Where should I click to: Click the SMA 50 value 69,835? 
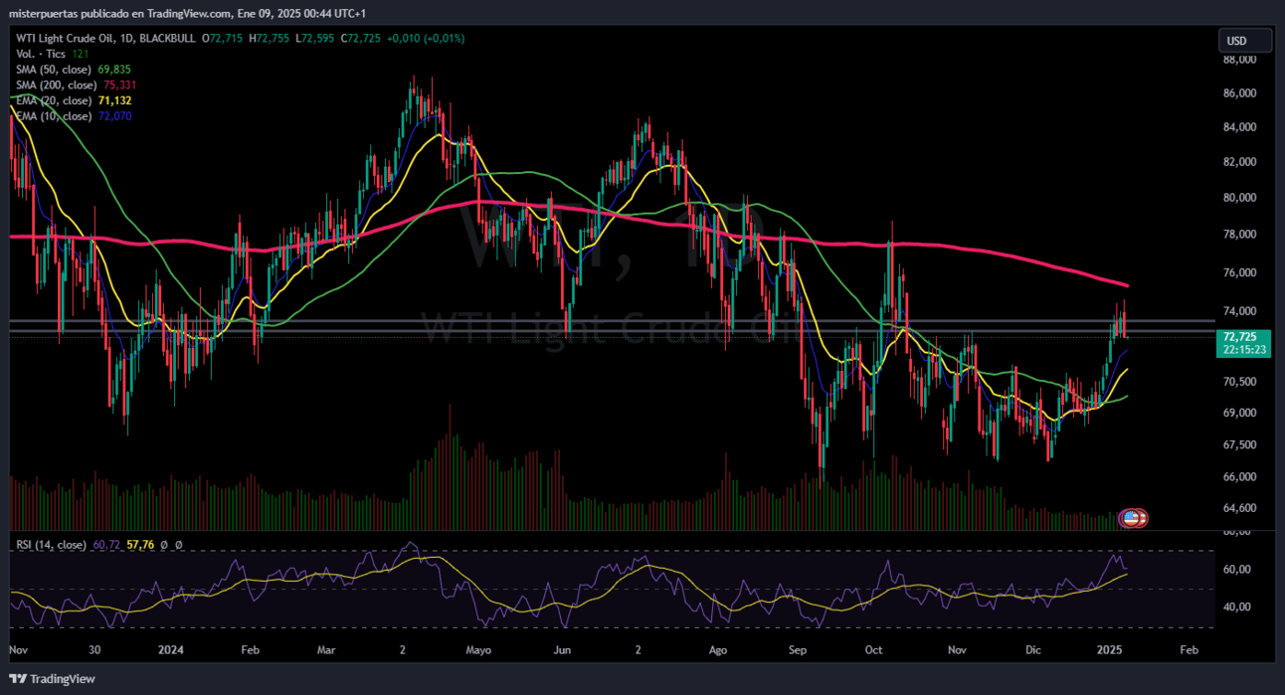click(x=115, y=70)
